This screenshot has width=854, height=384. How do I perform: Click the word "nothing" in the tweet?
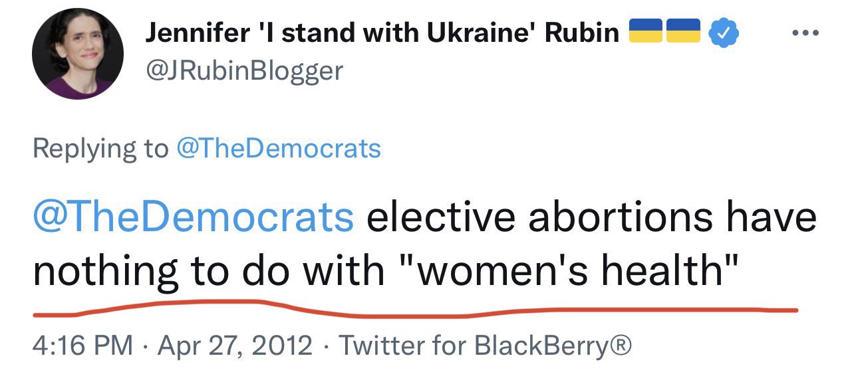point(106,272)
